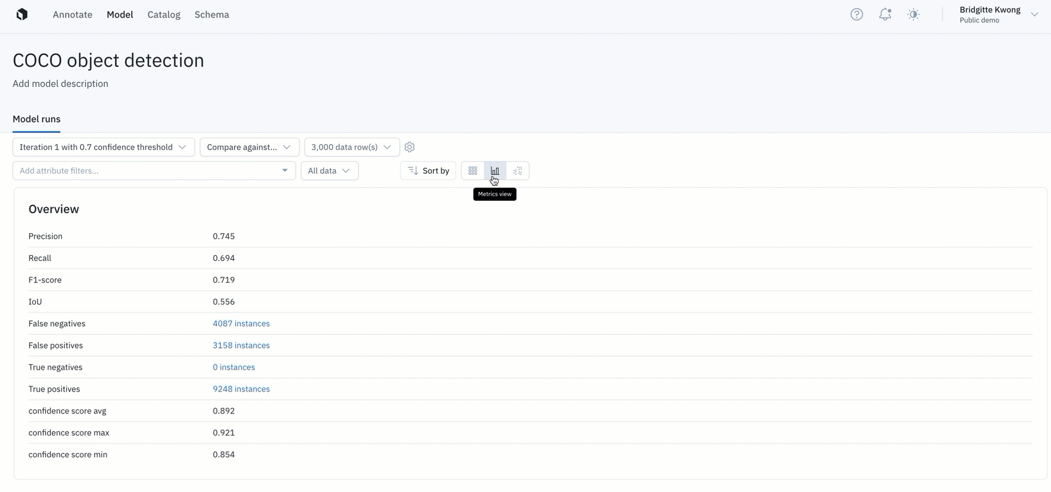Viewport: 1051px width, 492px height.
Task: Click the F1-score value 0.719
Action: 224,280
